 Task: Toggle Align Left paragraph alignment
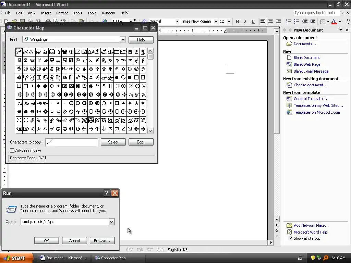coord(263,22)
